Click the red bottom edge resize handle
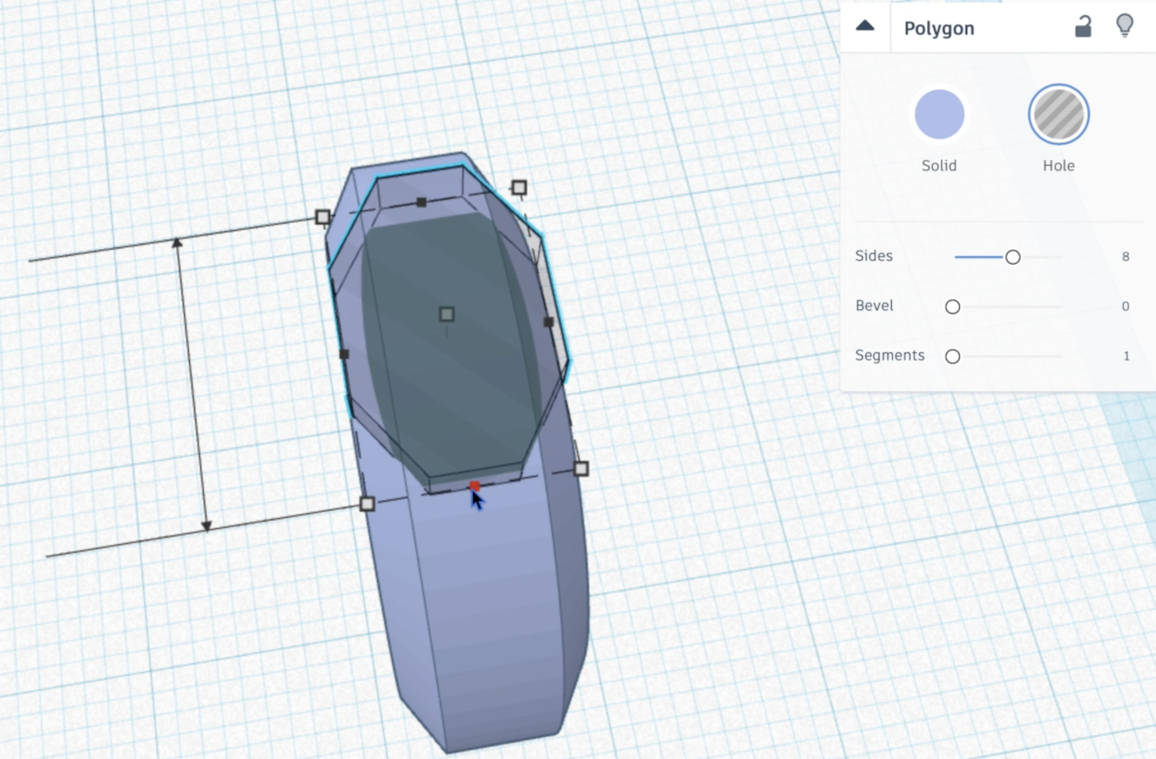Screen dimensions: 1156x759 [475, 486]
